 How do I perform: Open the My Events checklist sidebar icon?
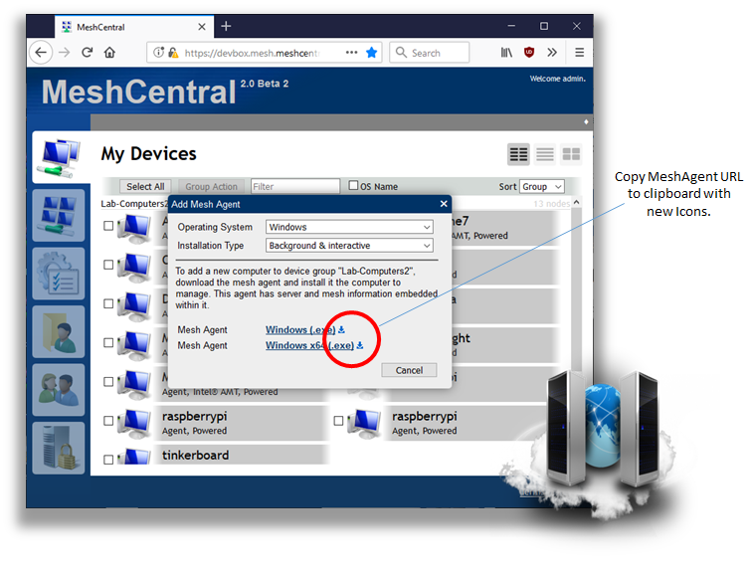coord(59,274)
